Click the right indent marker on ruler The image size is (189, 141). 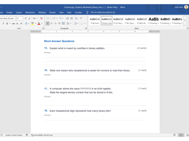pyautogui.click(x=149, y=32)
